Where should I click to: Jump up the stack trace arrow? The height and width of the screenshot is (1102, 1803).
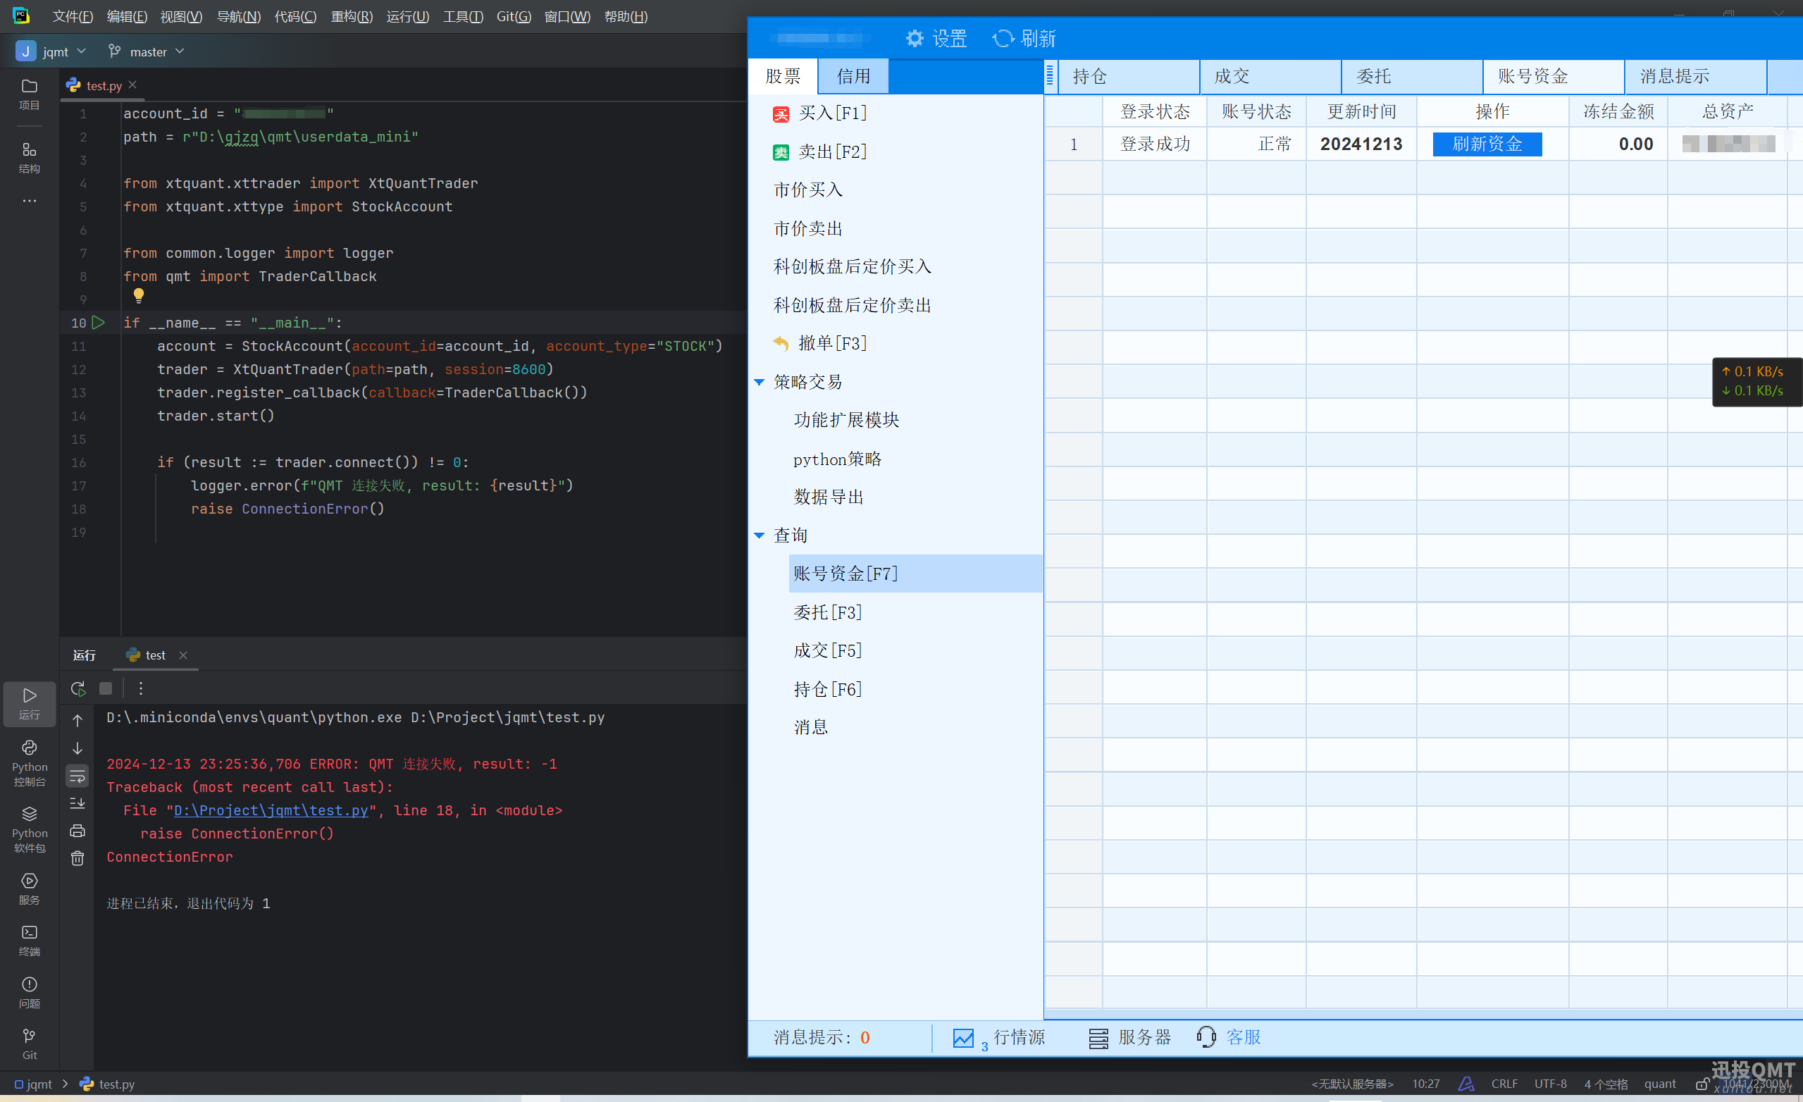(78, 721)
